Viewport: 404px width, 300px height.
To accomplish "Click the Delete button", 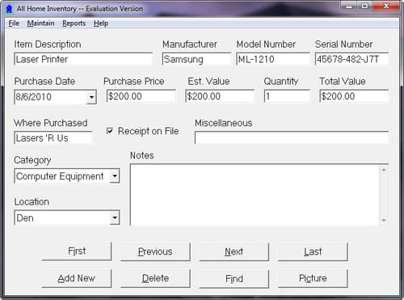I will [x=155, y=278].
